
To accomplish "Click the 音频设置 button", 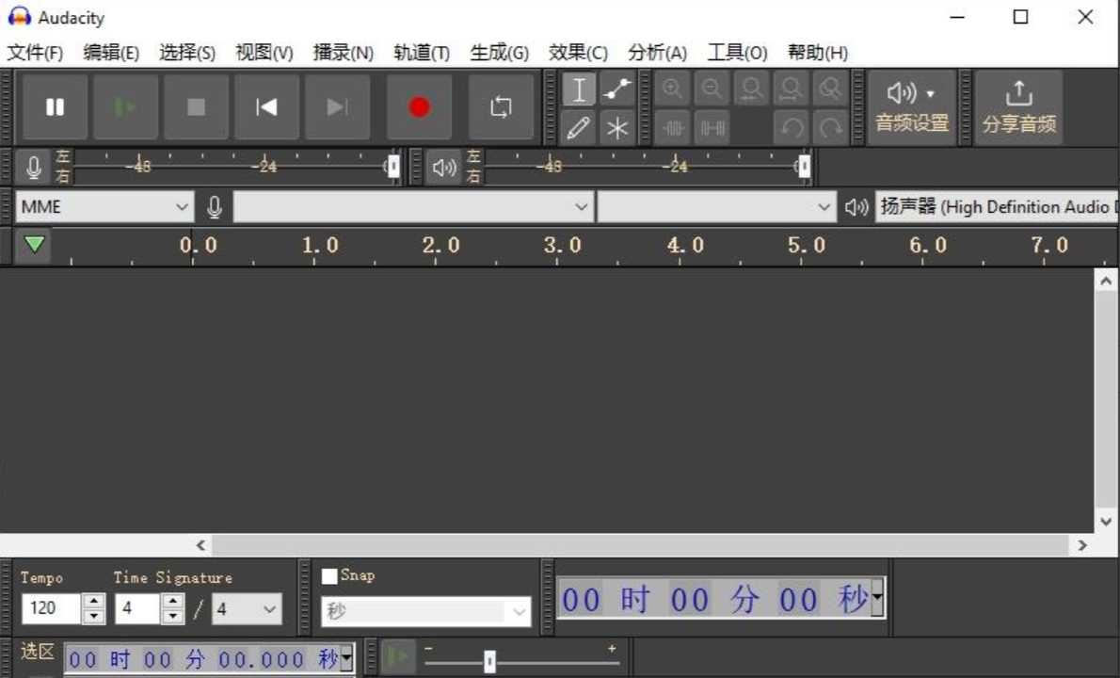I will (909, 106).
